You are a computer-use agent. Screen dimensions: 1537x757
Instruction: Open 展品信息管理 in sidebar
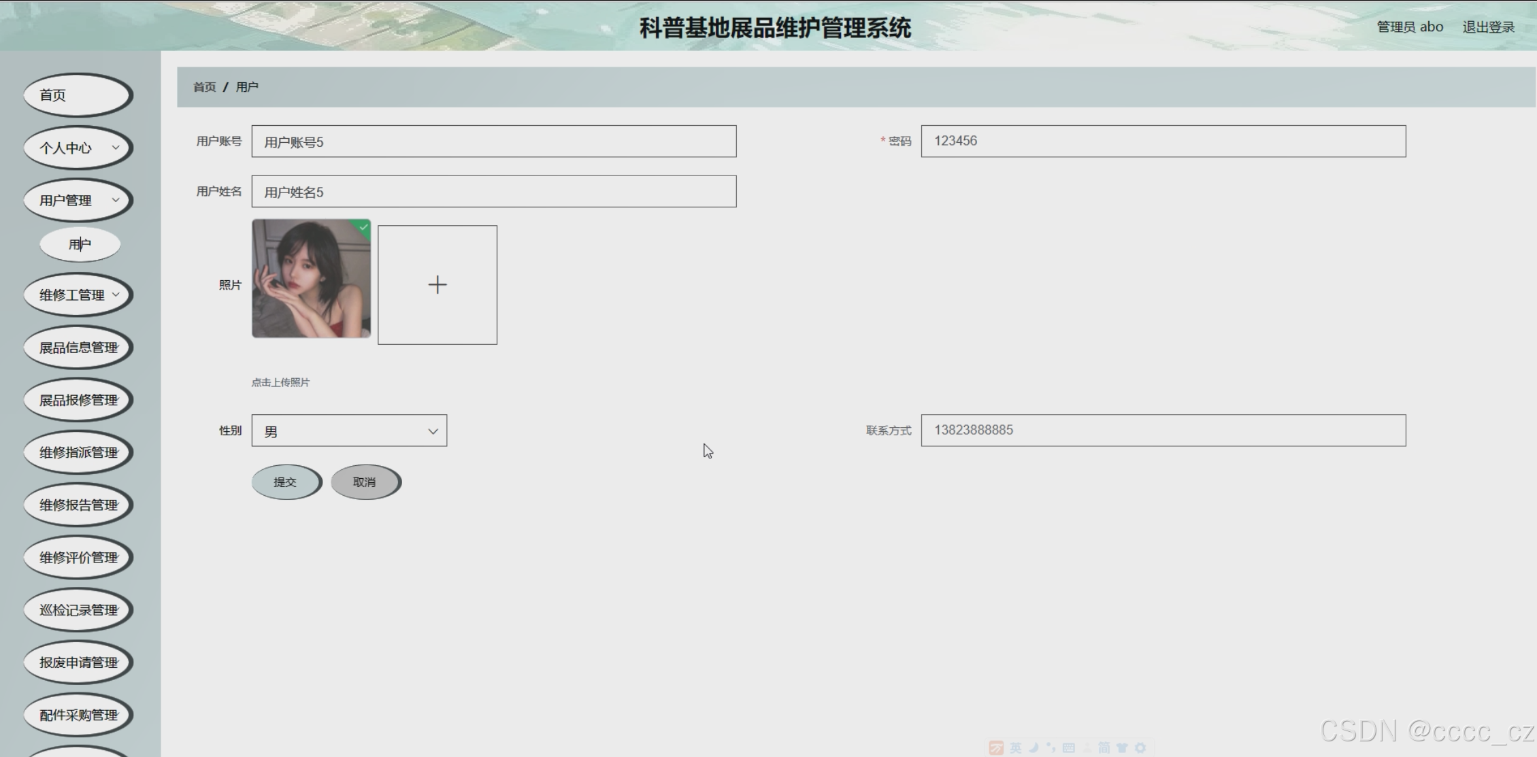point(78,348)
